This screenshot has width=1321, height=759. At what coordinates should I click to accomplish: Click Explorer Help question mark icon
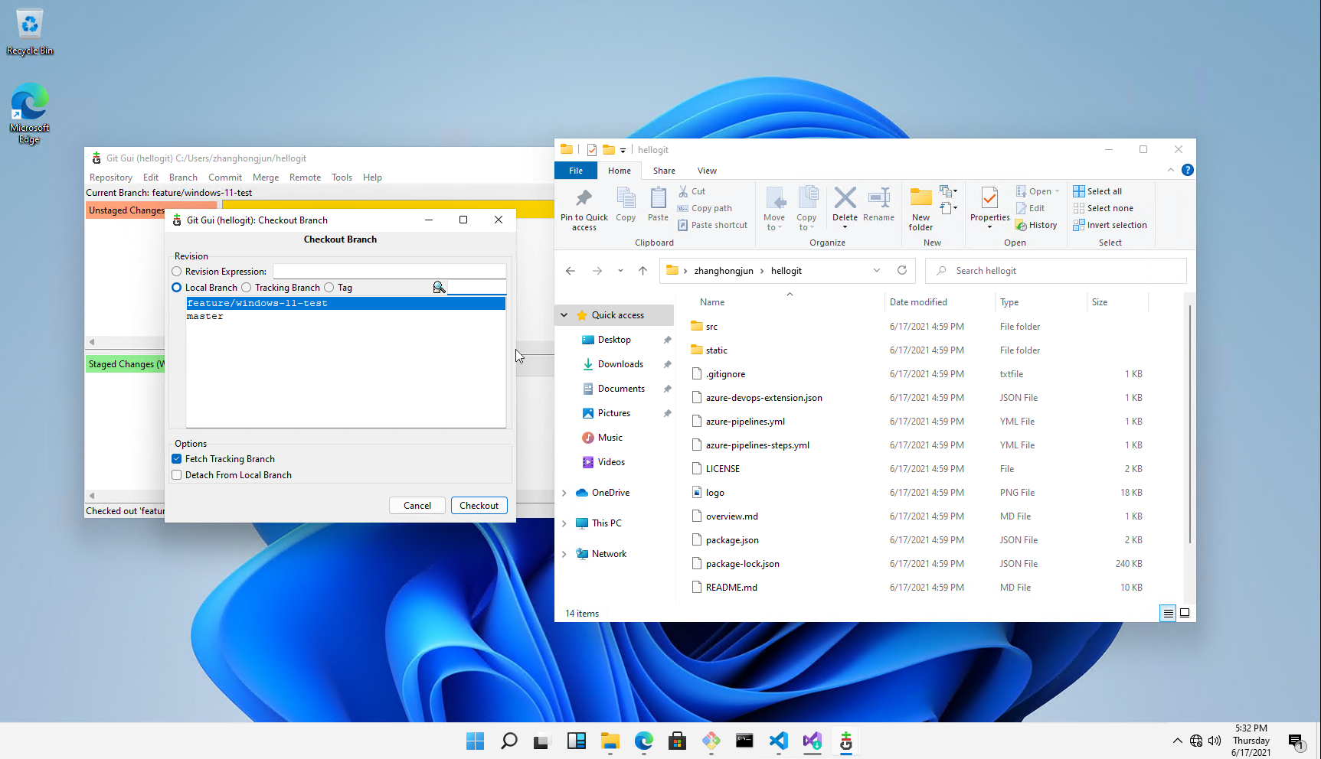tap(1187, 170)
